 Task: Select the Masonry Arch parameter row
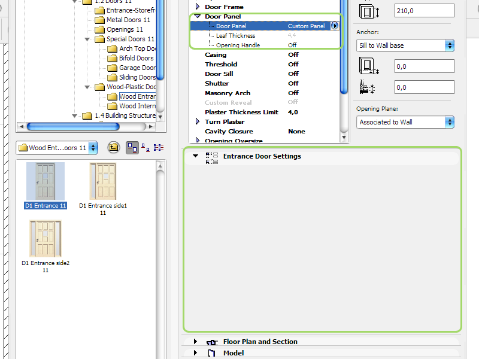click(265, 93)
